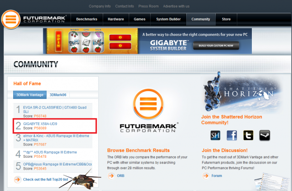
Task: Open the Store menu
Action: click(x=226, y=19)
